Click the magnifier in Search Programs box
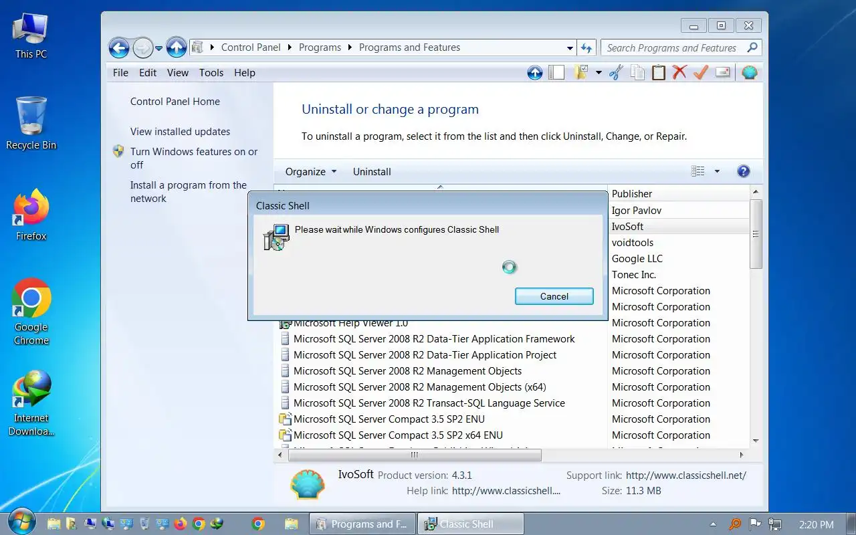This screenshot has width=856, height=535. coord(752,47)
